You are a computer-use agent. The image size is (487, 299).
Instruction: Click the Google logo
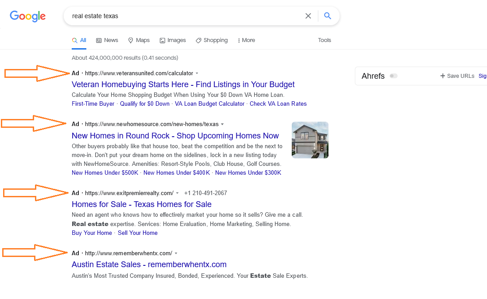pos(27,16)
